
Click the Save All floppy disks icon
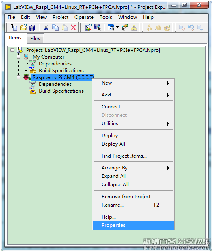point(32,28)
